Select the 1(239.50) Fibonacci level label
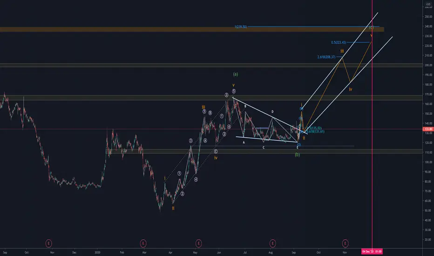 (x=241, y=27)
